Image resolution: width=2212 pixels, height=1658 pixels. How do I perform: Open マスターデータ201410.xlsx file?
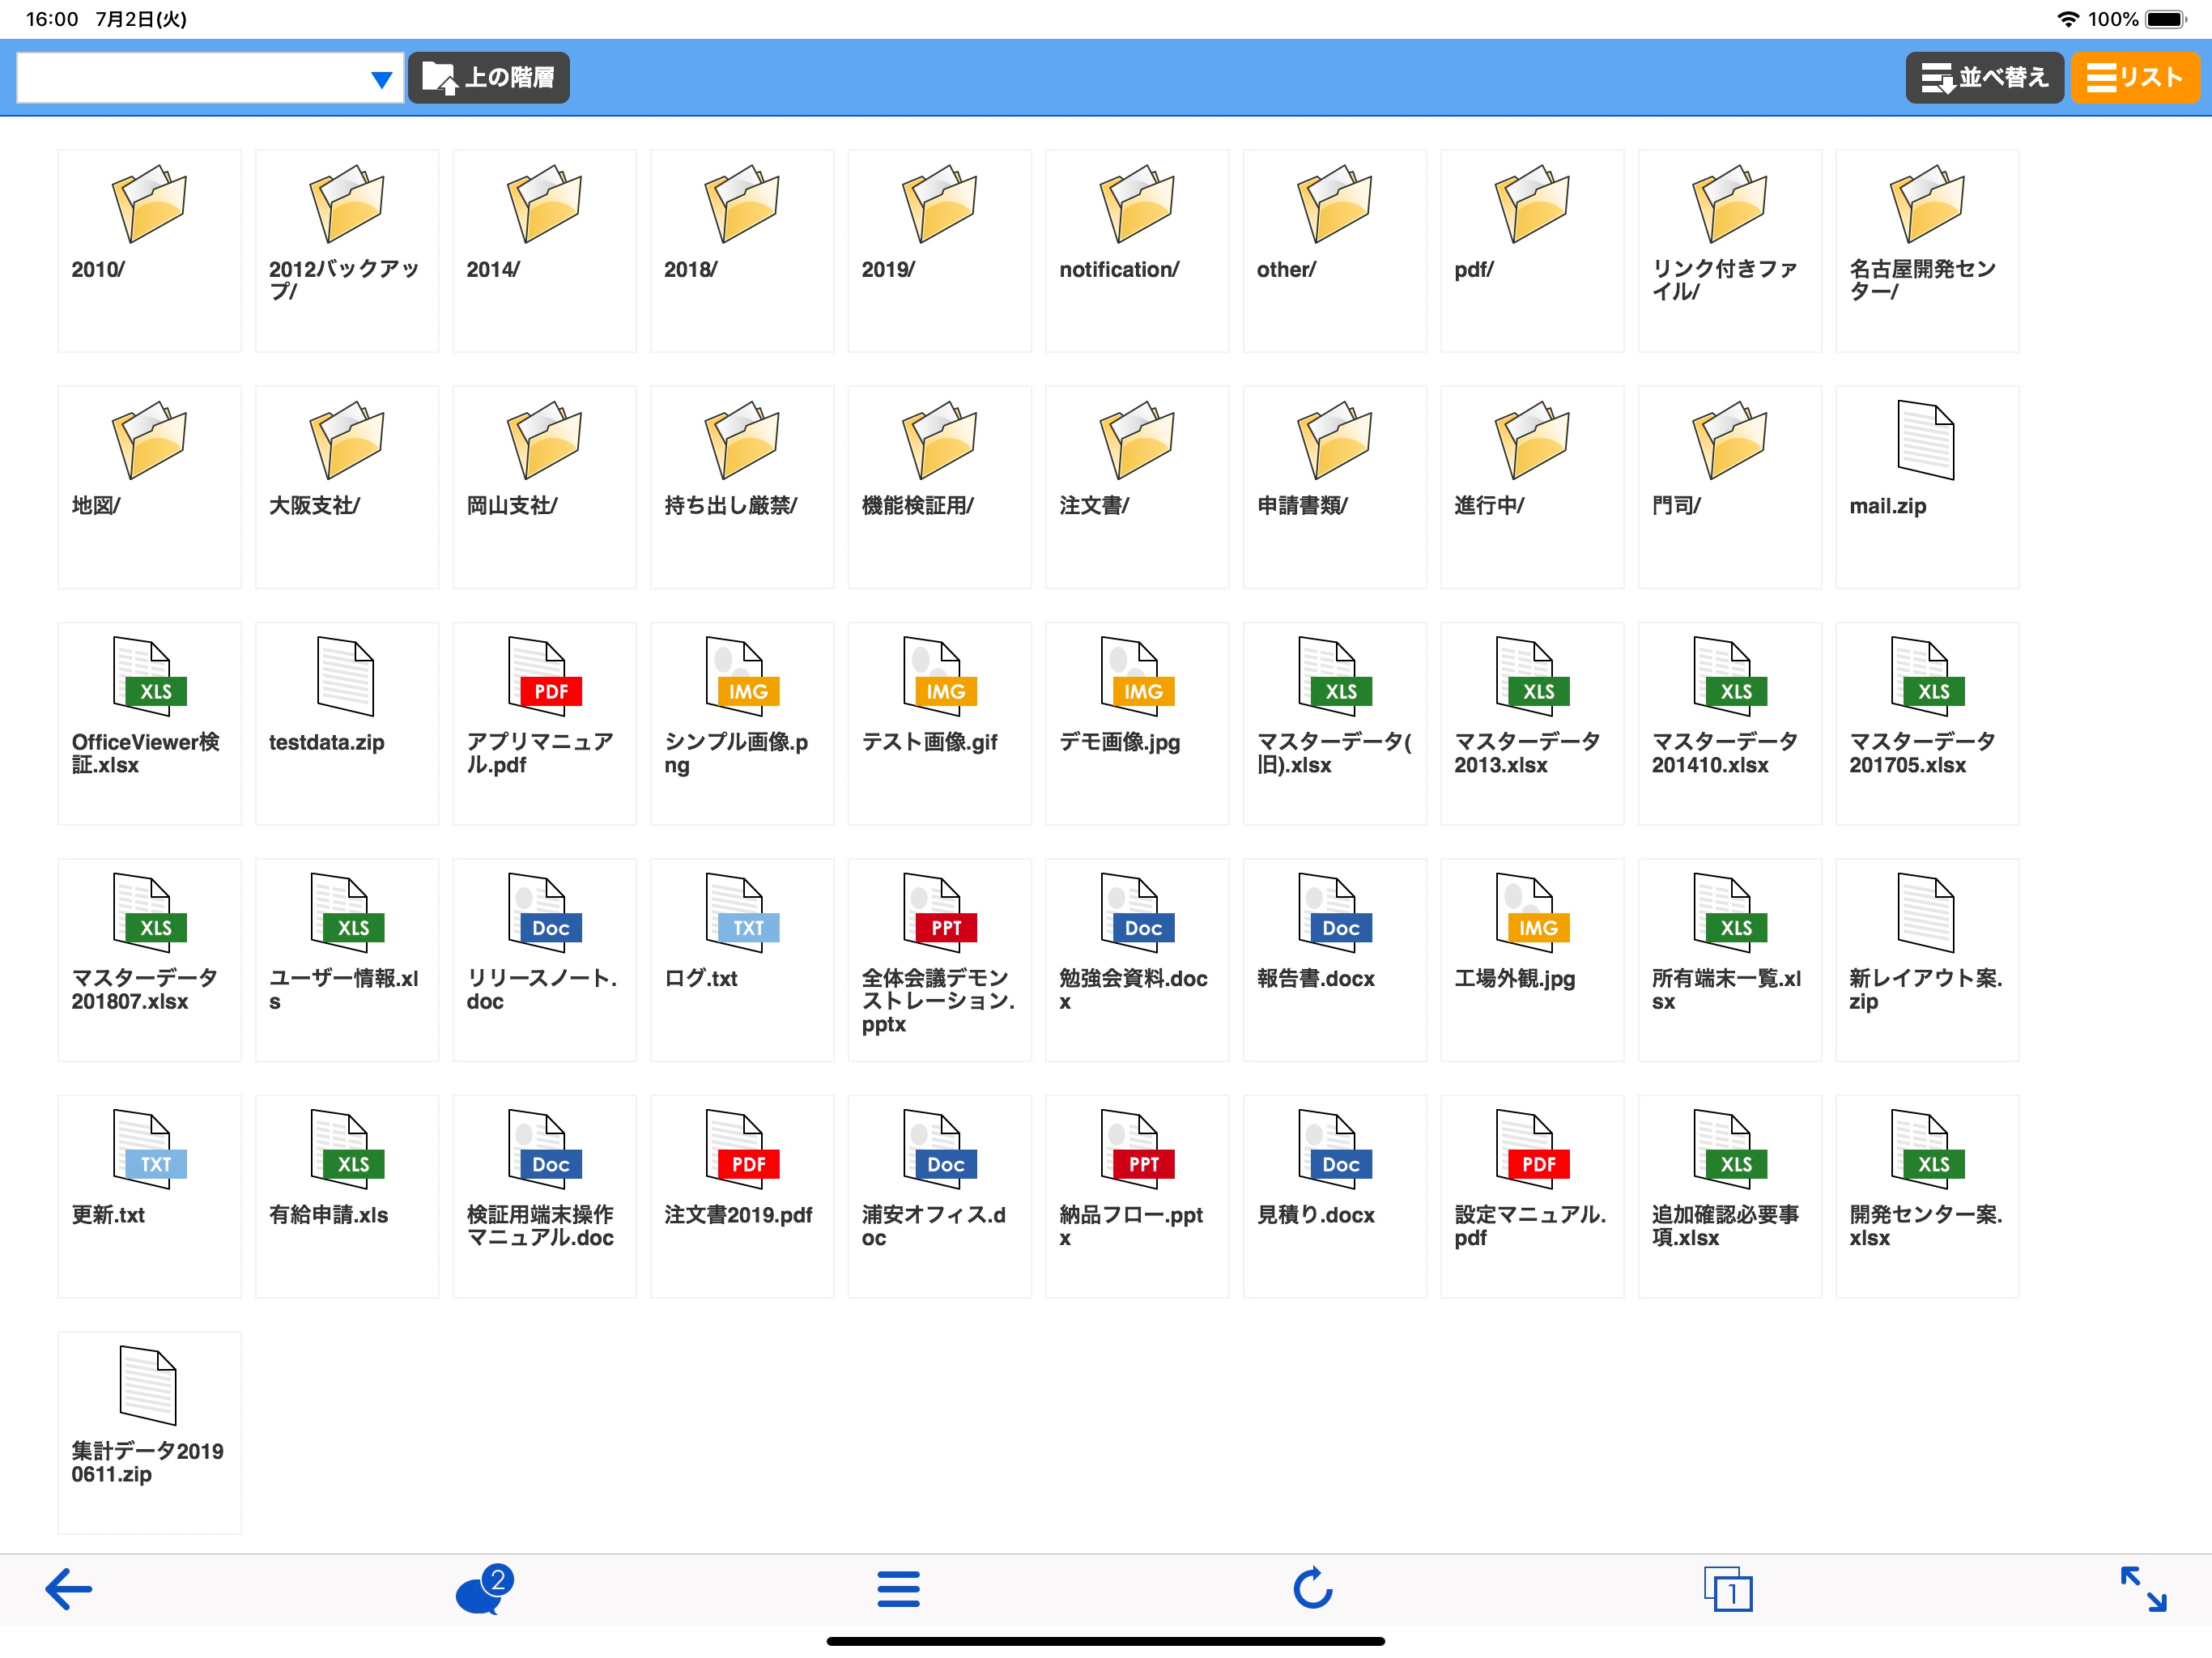click(1729, 723)
